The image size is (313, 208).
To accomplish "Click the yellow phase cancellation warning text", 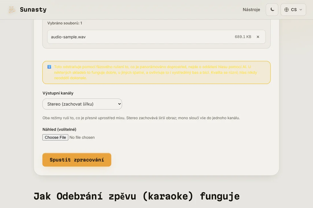I will click(155, 72).
